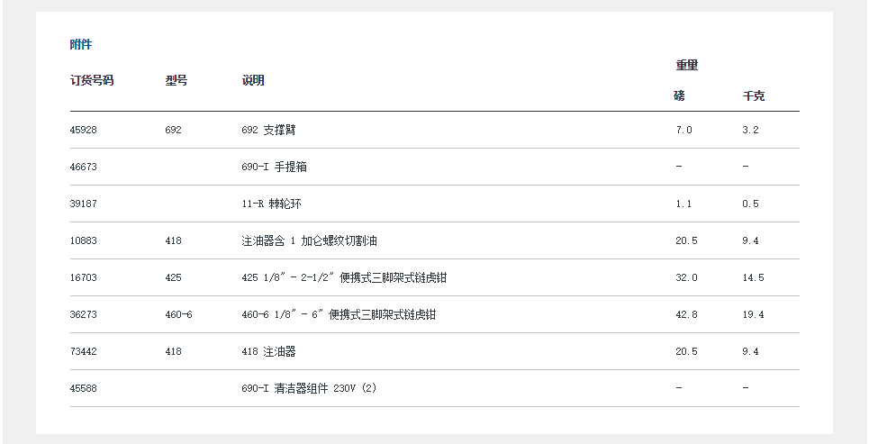Select order number 36273
The image size is (869, 444).
tap(83, 314)
